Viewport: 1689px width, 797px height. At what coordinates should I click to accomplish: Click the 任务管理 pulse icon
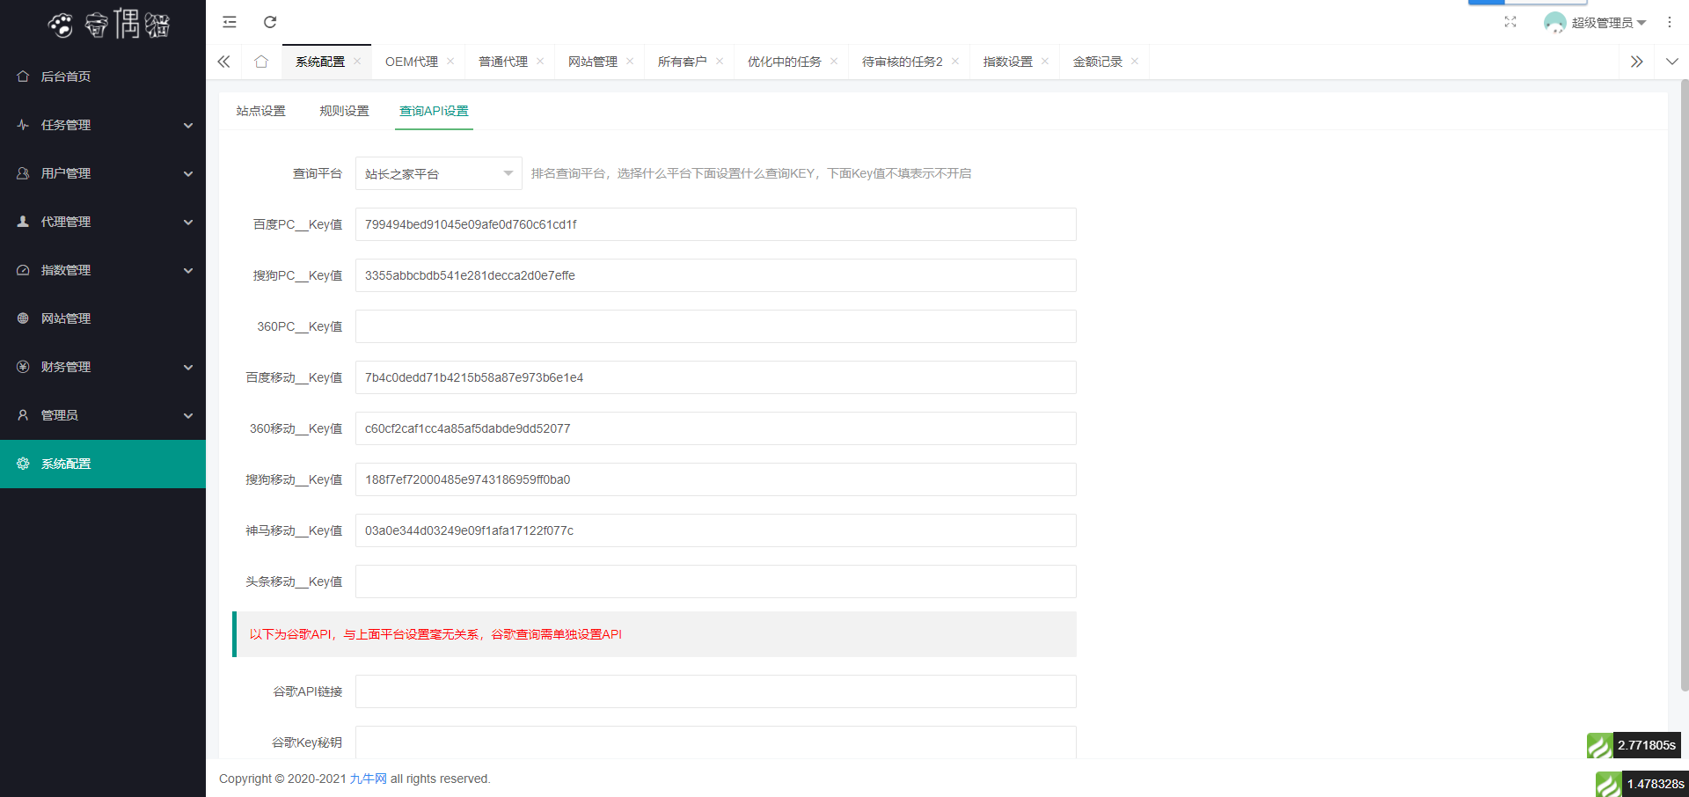23,125
